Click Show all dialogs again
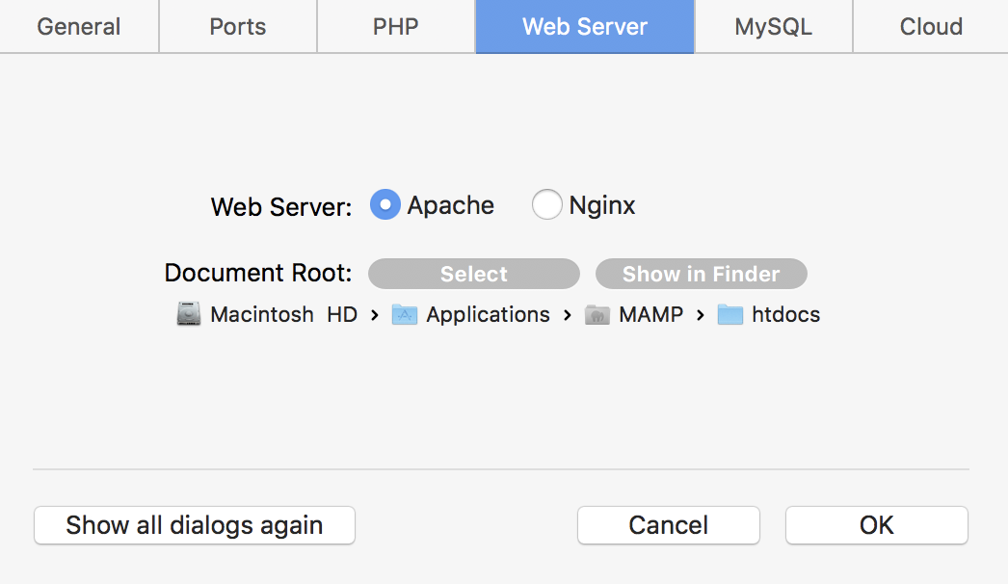 [194, 525]
